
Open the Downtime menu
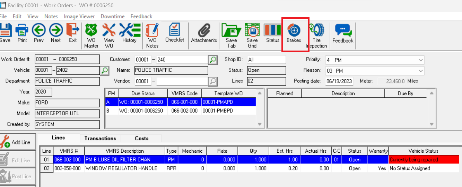coord(112,16)
